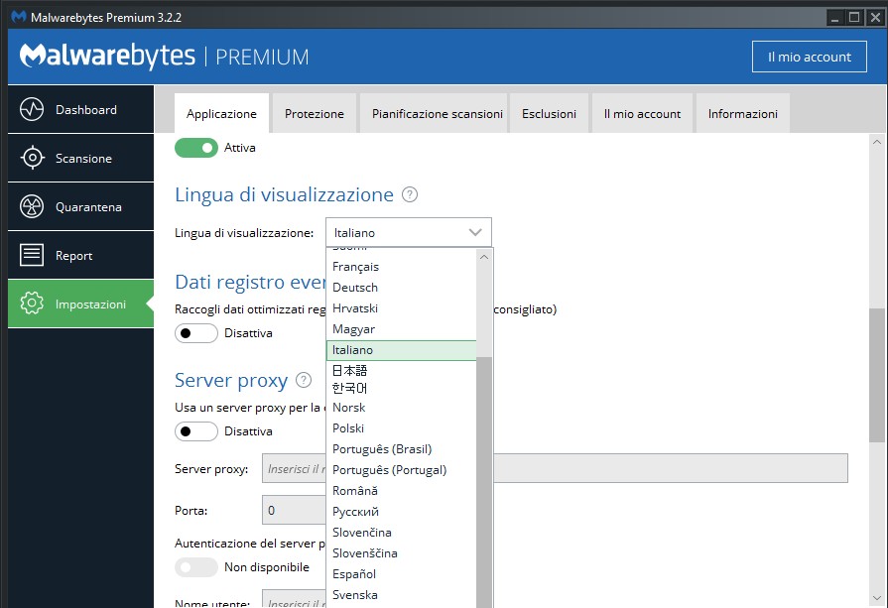
Task: Select Português (Portugal) language option
Action: [x=402, y=470]
